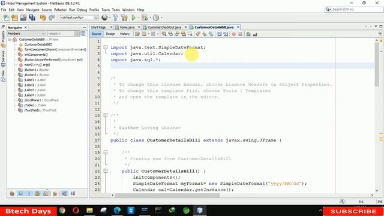This screenshot has height=216, width=384.
Task: Collapse the imports fold at line 2
Action: 106,47
